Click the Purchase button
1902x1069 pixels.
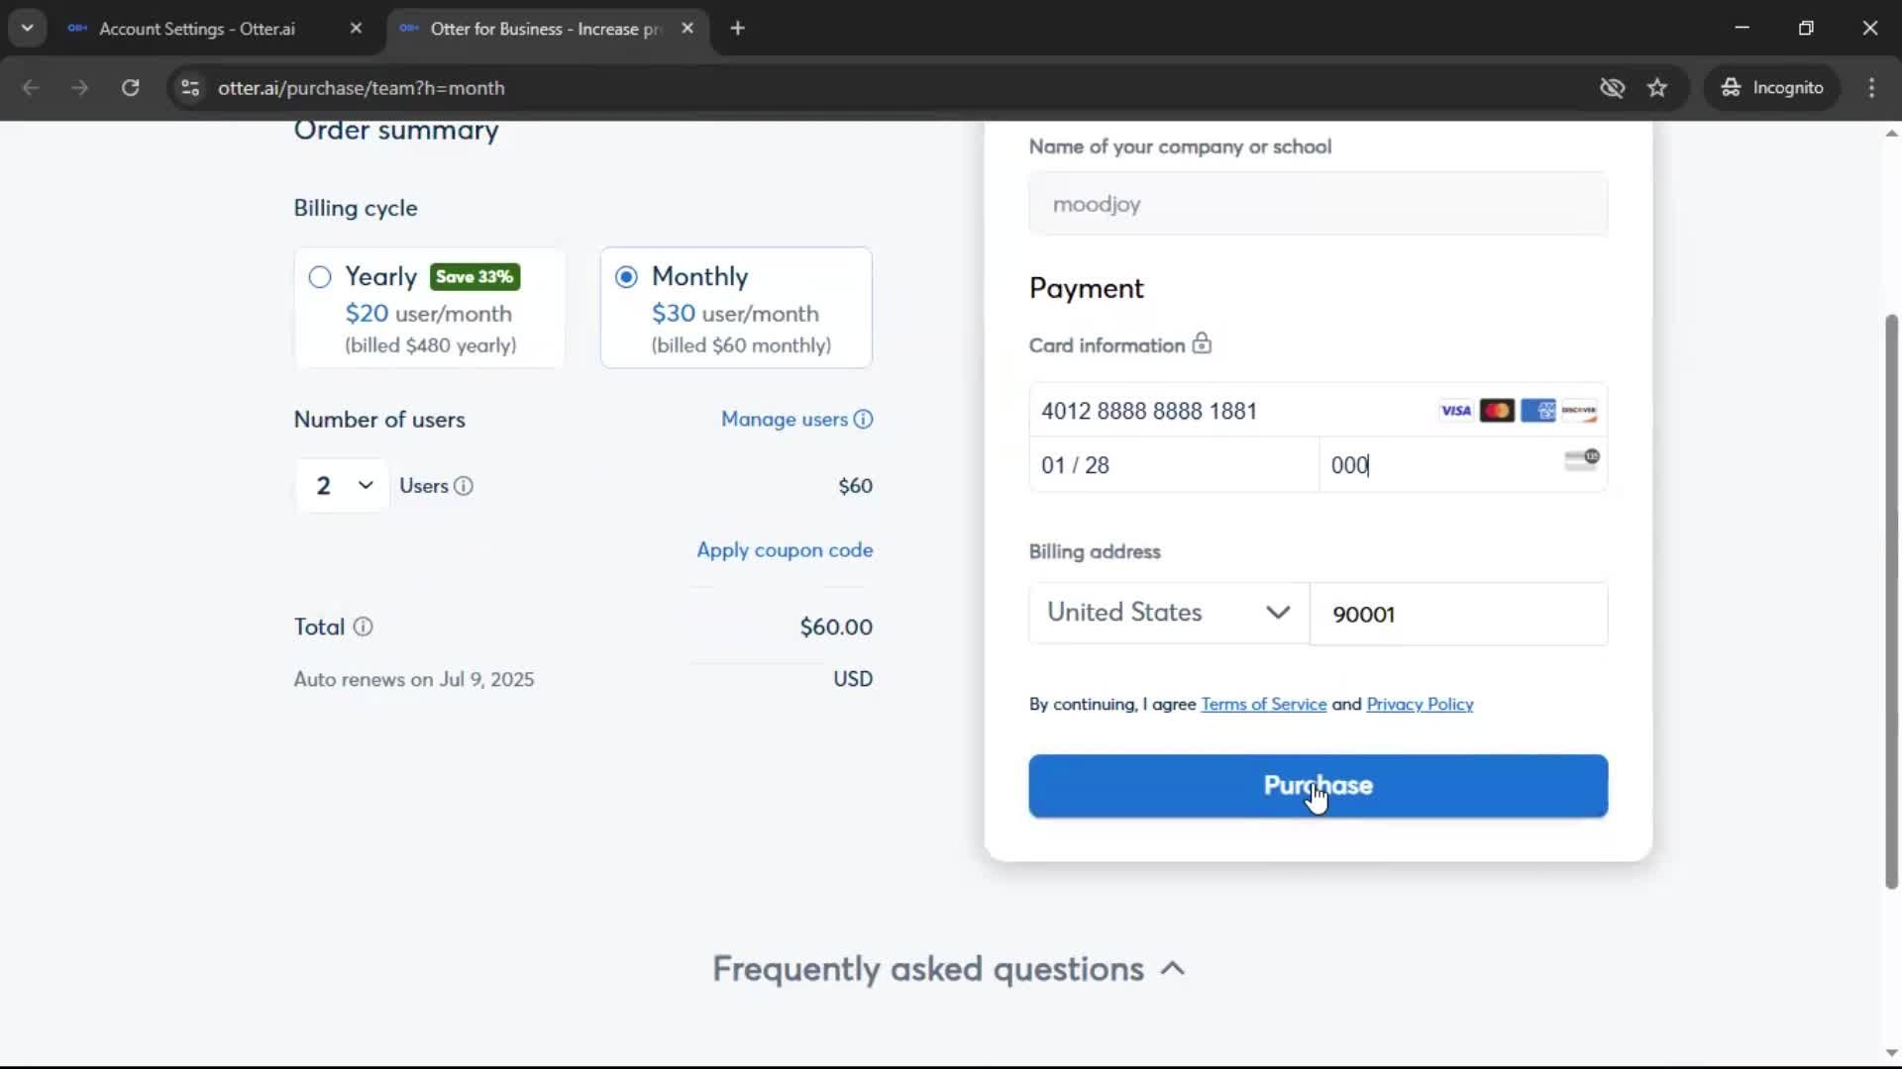tap(1319, 786)
